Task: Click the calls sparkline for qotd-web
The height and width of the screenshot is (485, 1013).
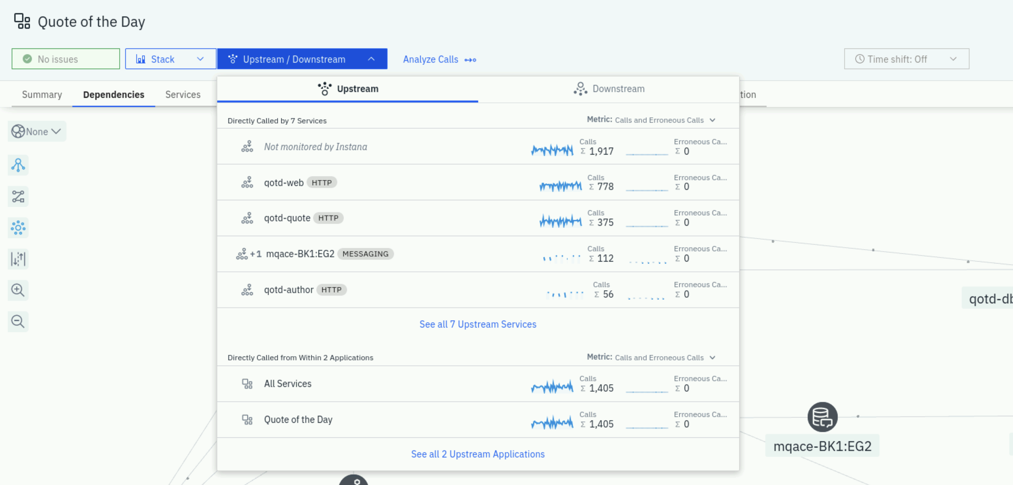Action: pyautogui.click(x=560, y=186)
